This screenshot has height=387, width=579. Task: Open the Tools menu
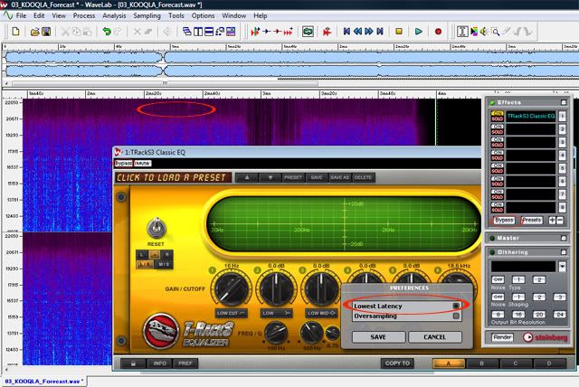tap(176, 15)
